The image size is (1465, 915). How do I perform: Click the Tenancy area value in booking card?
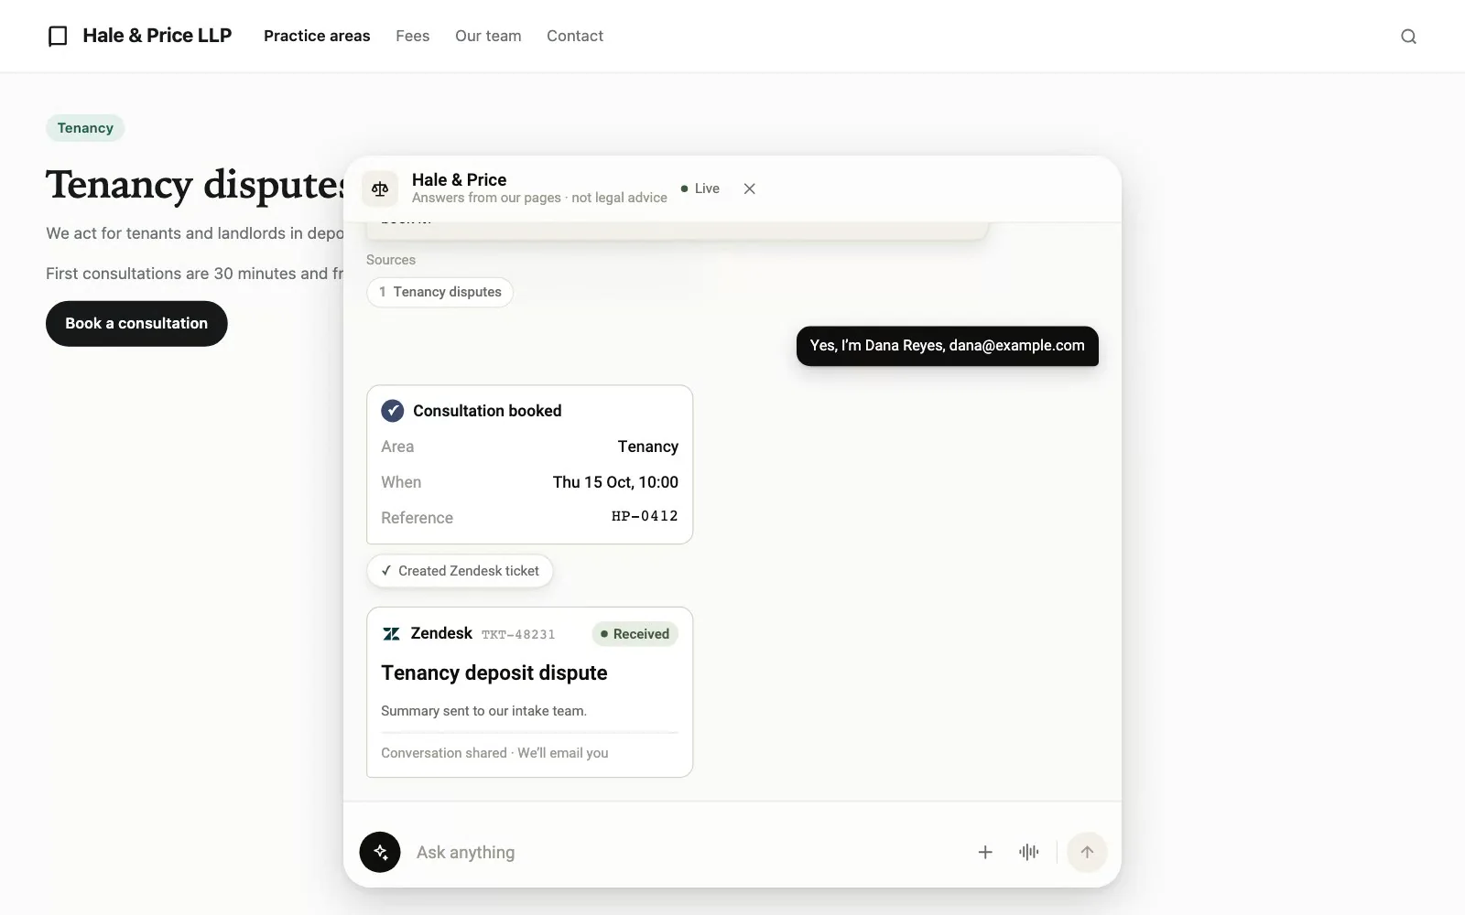tap(647, 447)
